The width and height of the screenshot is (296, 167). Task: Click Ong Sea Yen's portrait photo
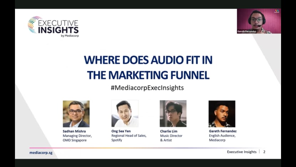click(x=125, y=113)
